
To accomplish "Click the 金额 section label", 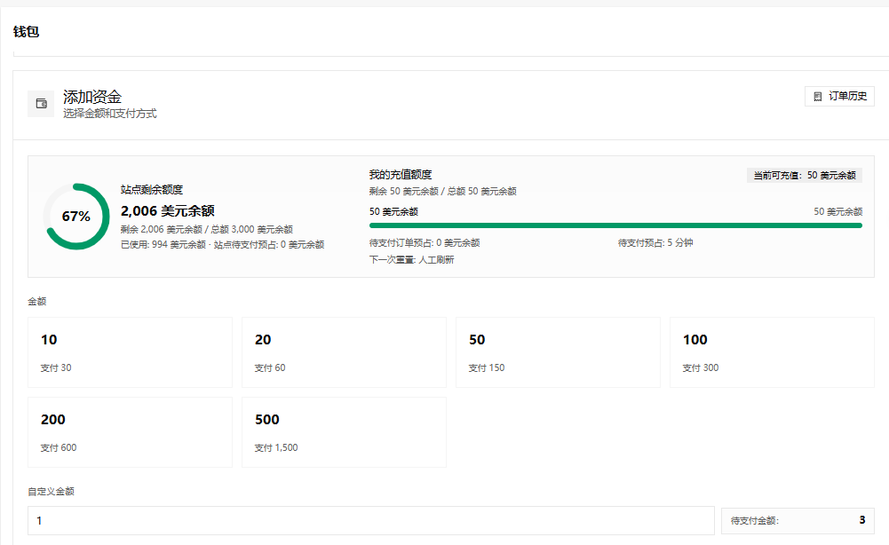I will tap(36, 302).
